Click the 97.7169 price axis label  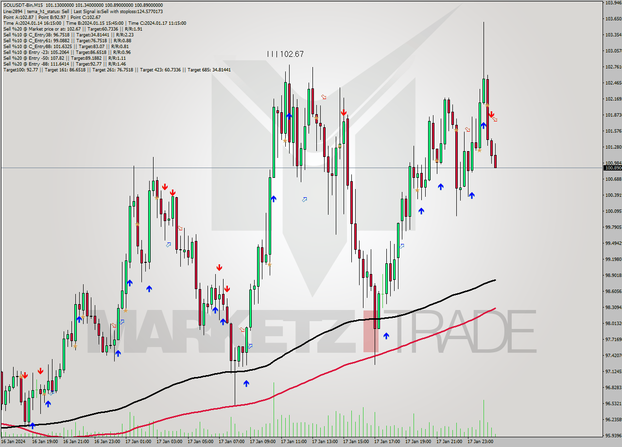[613, 339]
